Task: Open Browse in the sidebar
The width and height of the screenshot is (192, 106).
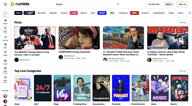Action: click(5, 22)
